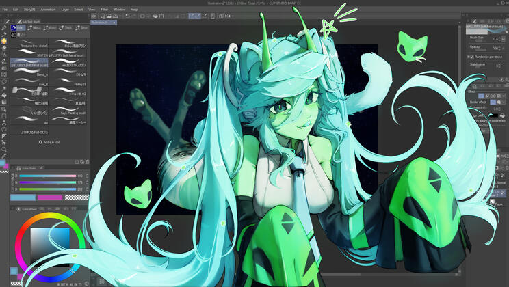Click the Save icon in command bar
509x287 pixels.
click(115, 16)
